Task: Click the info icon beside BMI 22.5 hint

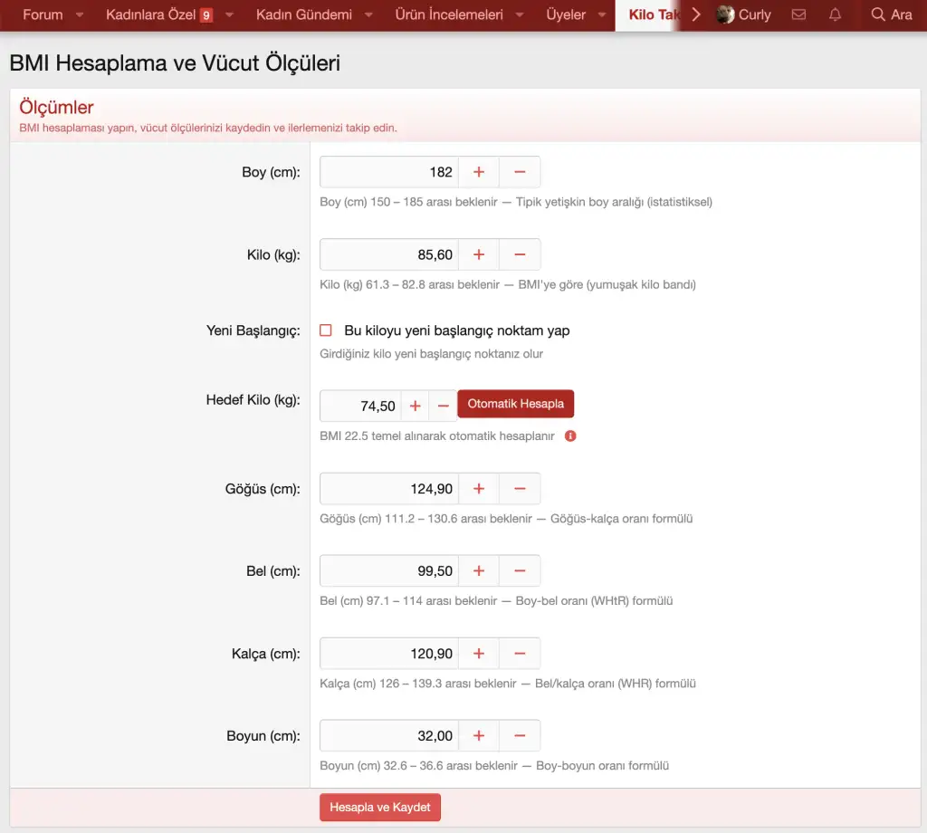Action: 570,436
